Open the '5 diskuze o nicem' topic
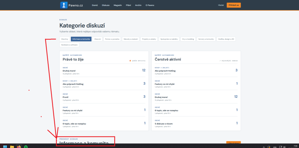This screenshot has height=148, width=299. pyautogui.click(x=164, y=124)
